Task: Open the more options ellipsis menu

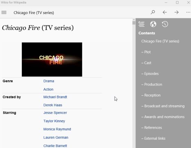Action: (x=188, y=12)
